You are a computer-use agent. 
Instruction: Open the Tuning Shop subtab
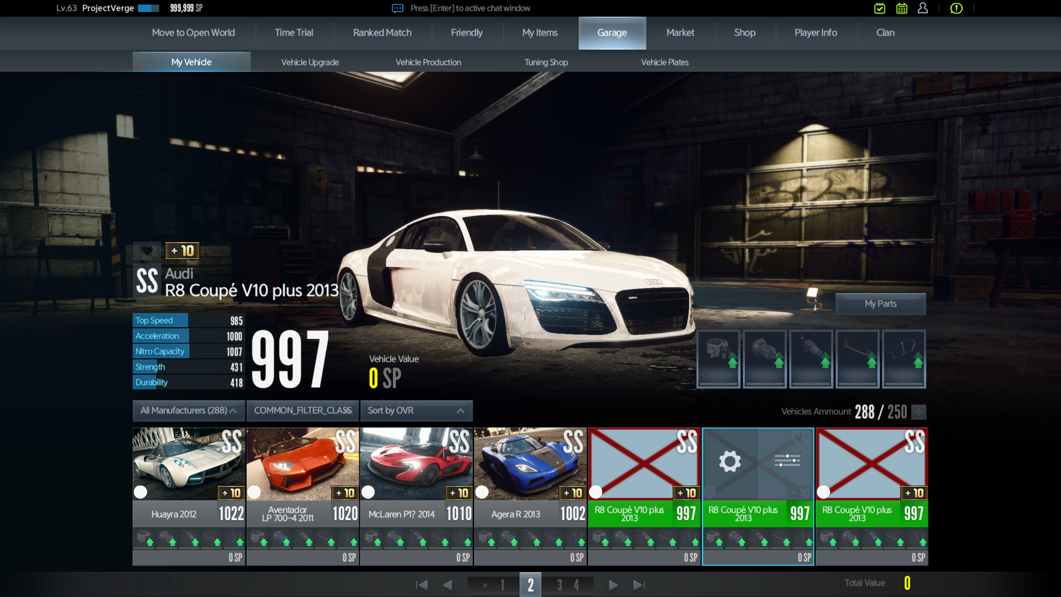(x=546, y=62)
